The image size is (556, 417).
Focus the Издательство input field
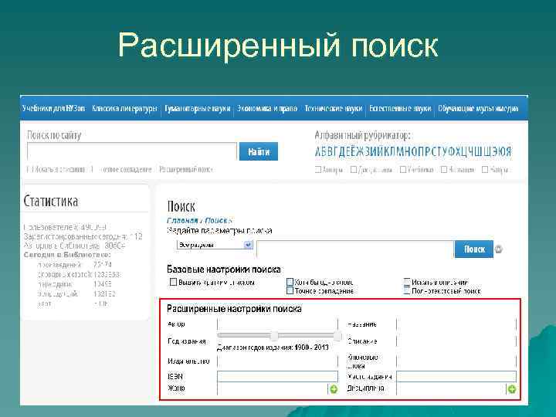click(x=278, y=361)
